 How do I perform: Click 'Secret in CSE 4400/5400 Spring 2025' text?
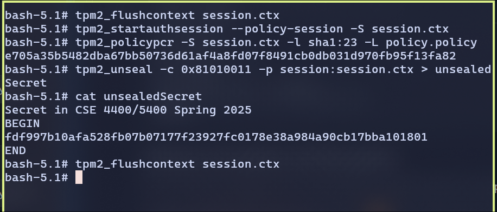pos(129,110)
